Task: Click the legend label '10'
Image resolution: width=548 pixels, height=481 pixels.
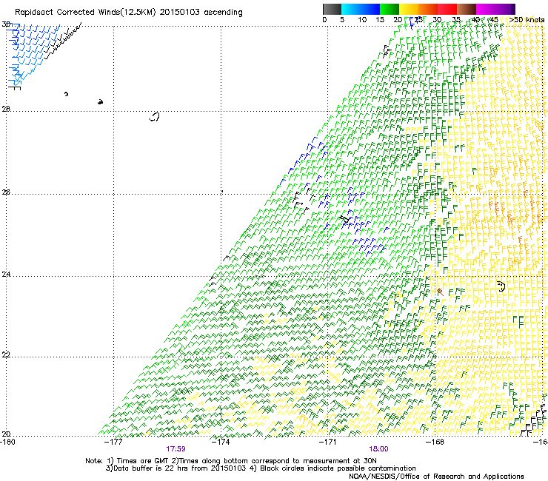Action: [x=362, y=20]
